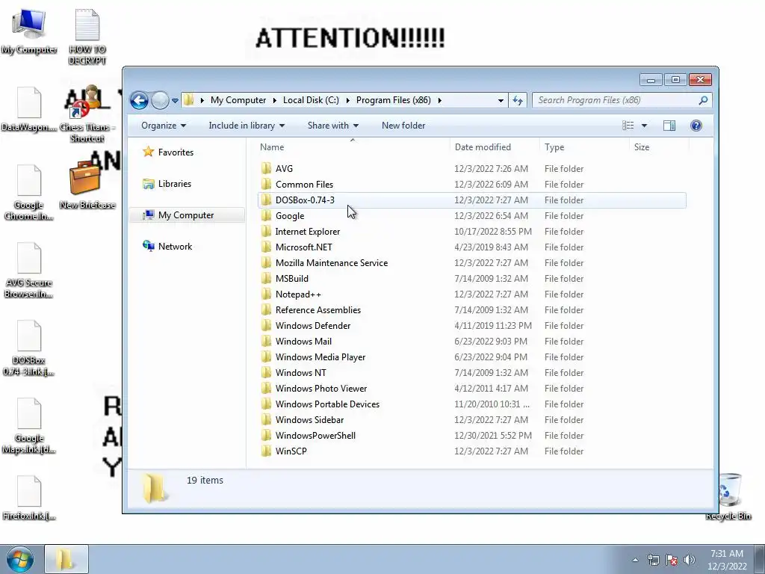Sort by Date modified column header
The width and height of the screenshot is (765, 574).
click(495, 147)
